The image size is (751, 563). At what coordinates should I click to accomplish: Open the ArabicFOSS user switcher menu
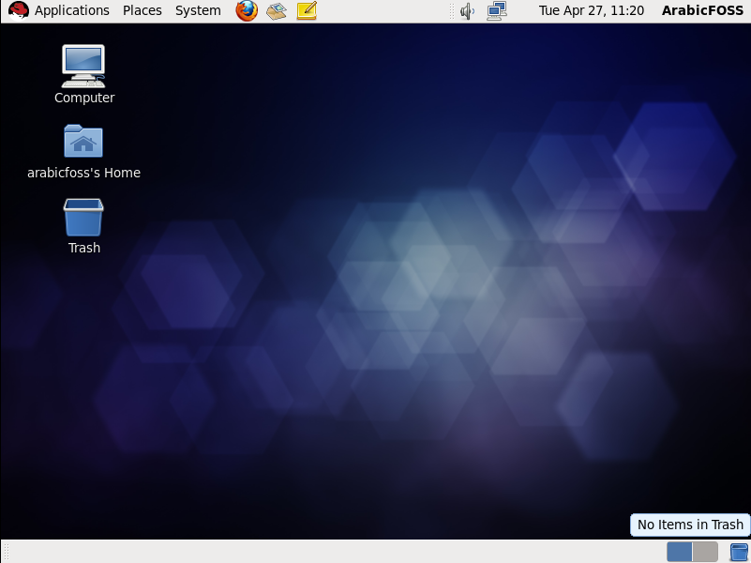[701, 10]
